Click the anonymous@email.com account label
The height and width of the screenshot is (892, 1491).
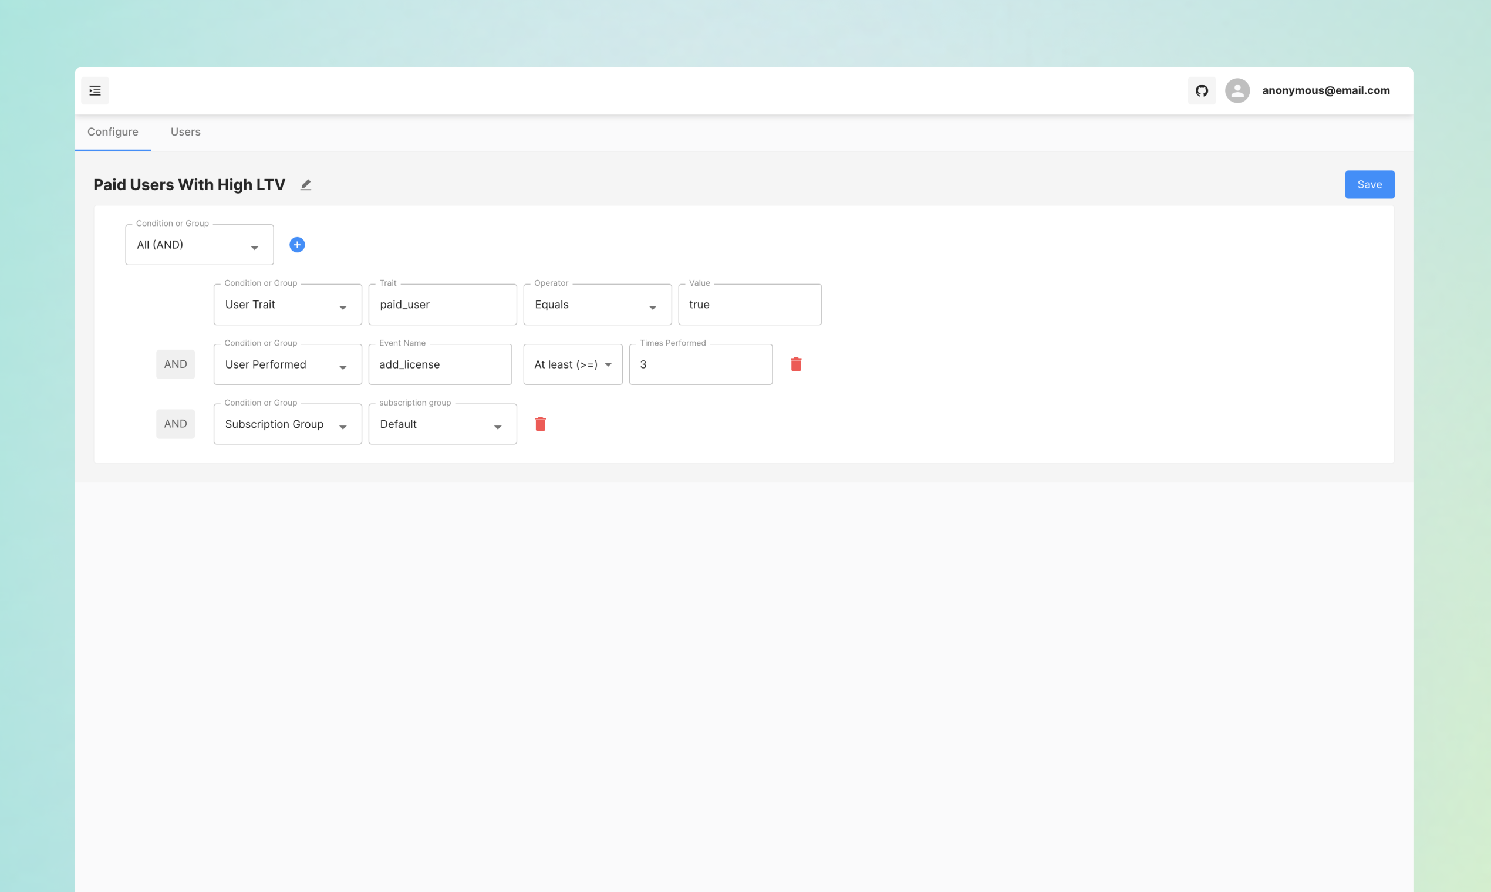coord(1325,91)
